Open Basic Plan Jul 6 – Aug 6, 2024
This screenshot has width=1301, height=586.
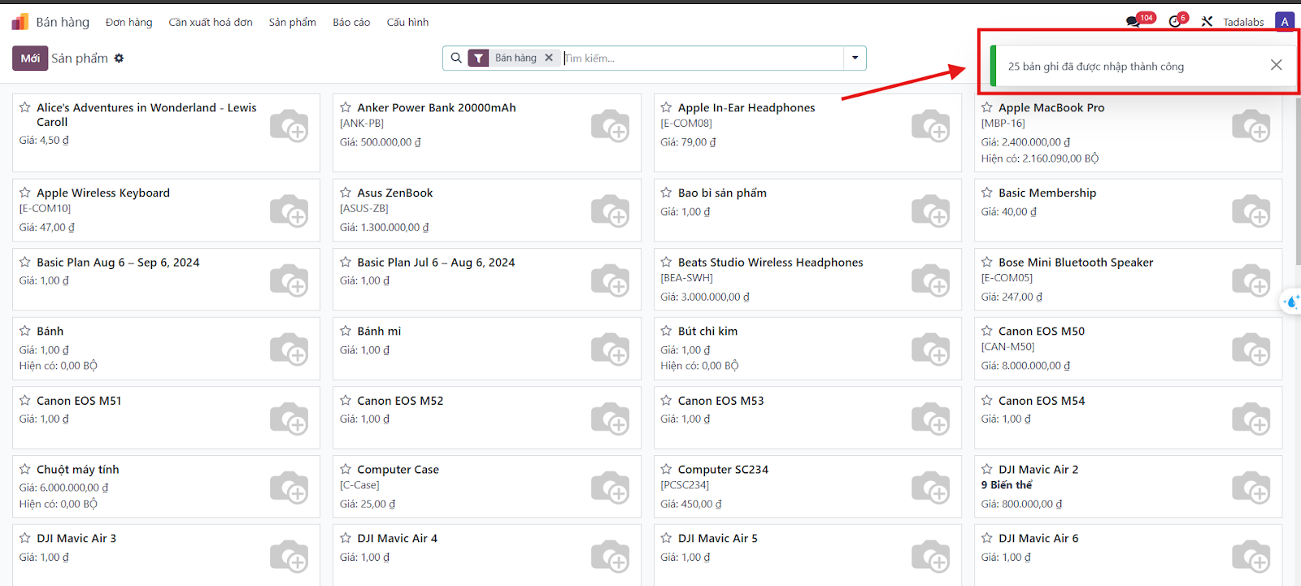[x=486, y=280]
